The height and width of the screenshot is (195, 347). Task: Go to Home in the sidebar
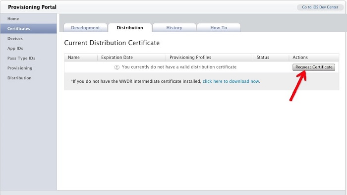pyautogui.click(x=13, y=19)
